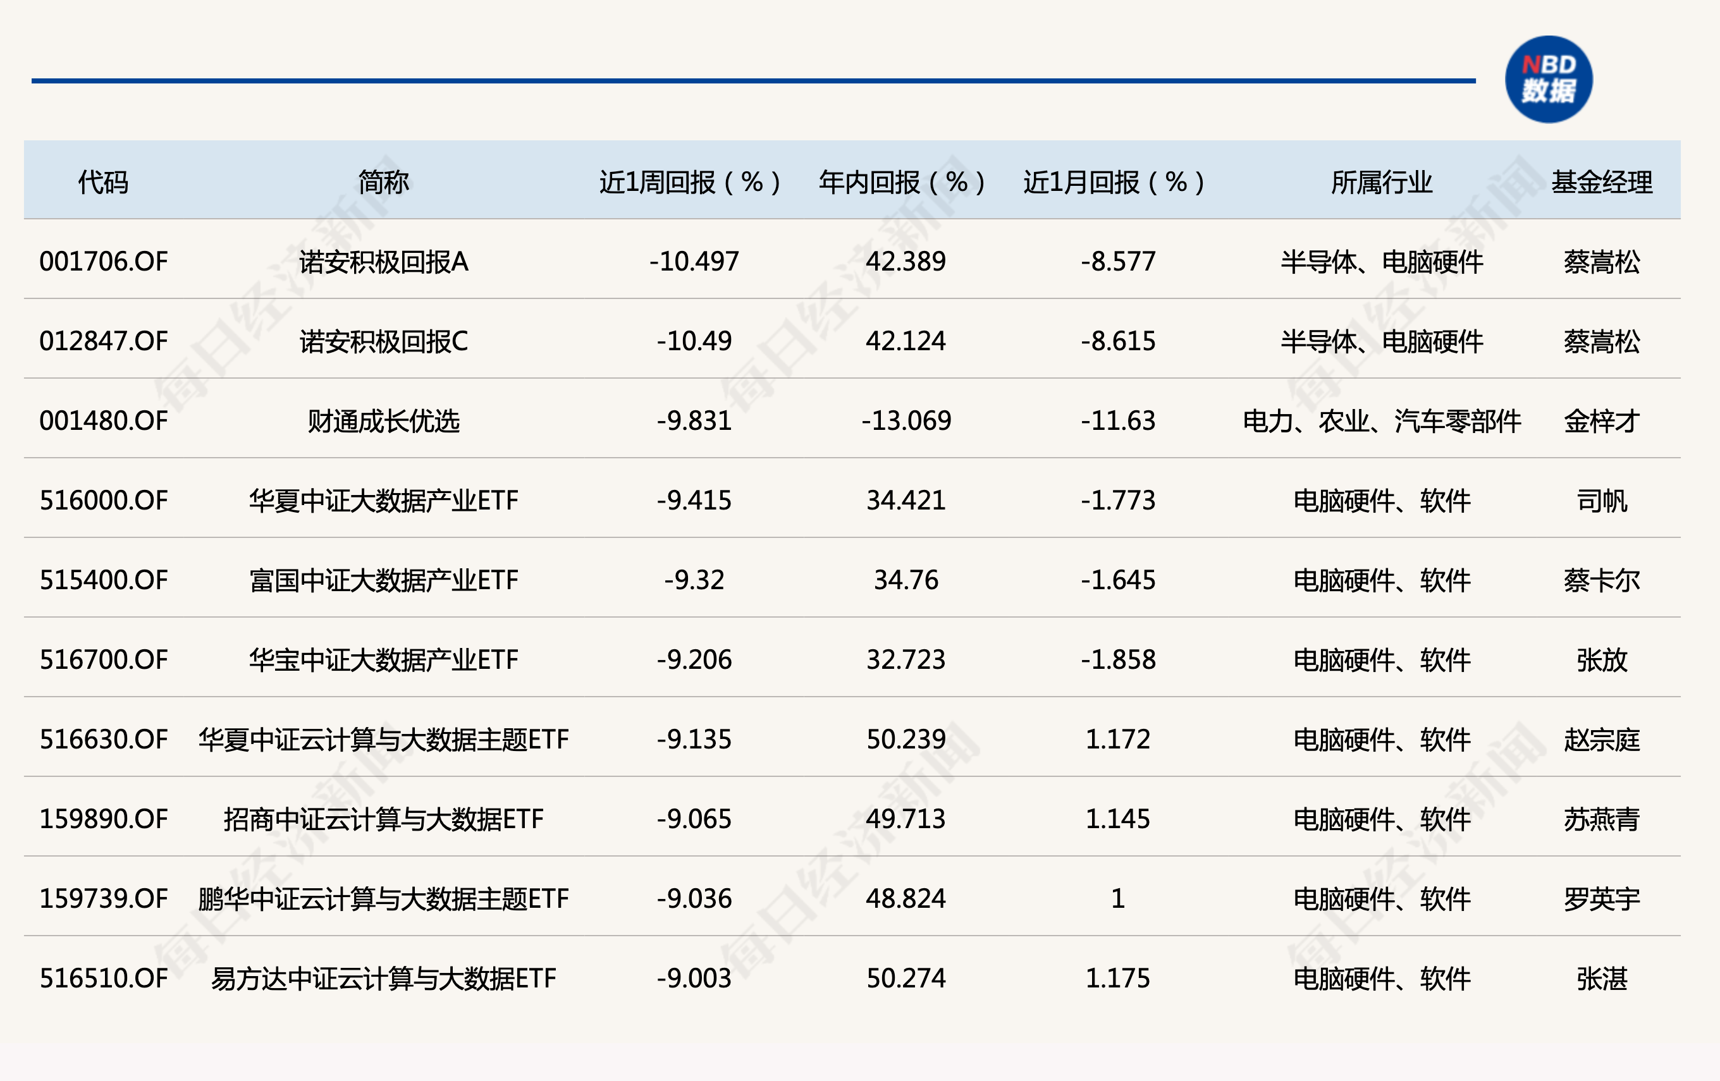Select fund code 516510.OF

point(104,978)
